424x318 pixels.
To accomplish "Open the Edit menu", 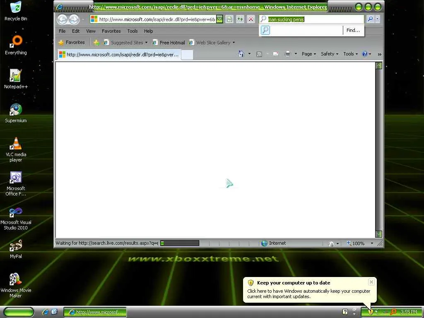I will 76,31.
